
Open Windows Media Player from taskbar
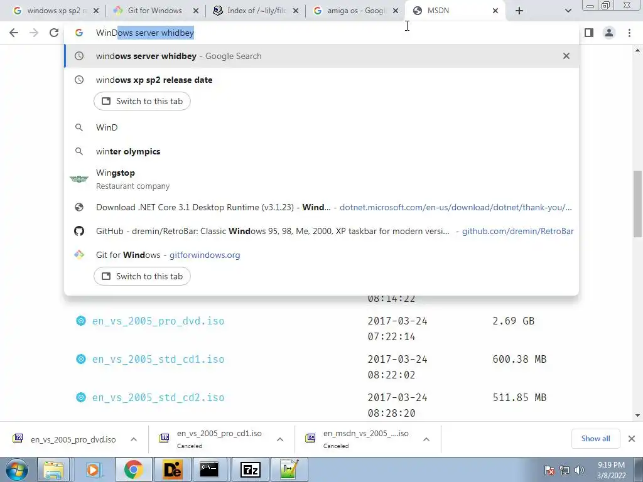click(x=93, y=469)
